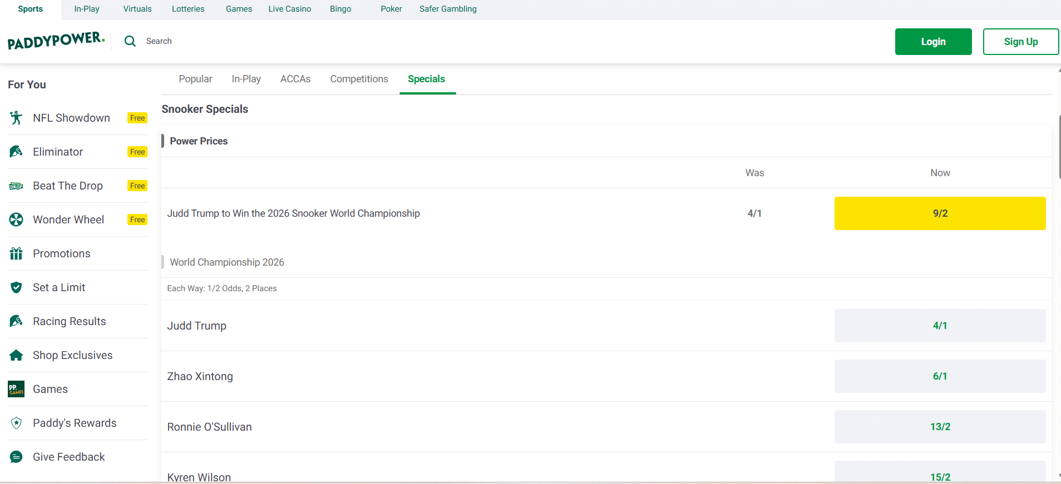Image resolution: width=1061 pixels, height=484 pixels.
Task: Open Wonder Wheel link
Action: (x=78, y=219)
